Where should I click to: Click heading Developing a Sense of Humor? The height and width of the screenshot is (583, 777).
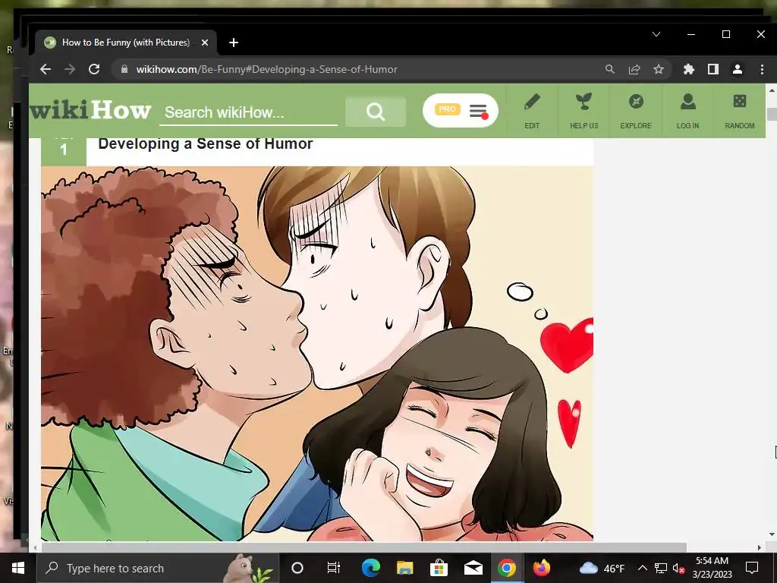205,143
